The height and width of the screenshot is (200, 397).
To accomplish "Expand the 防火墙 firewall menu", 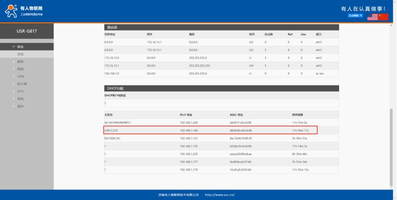I will [x=21, y=84].
